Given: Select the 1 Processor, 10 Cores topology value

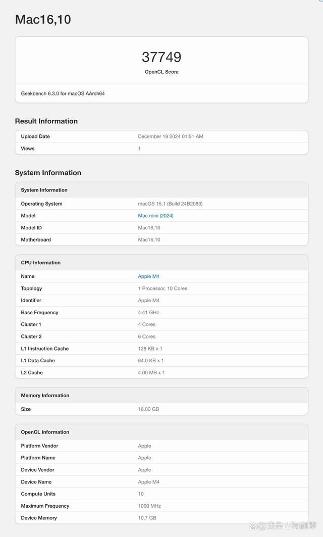Looking at the screenshot, I should (x=163, y=288).
